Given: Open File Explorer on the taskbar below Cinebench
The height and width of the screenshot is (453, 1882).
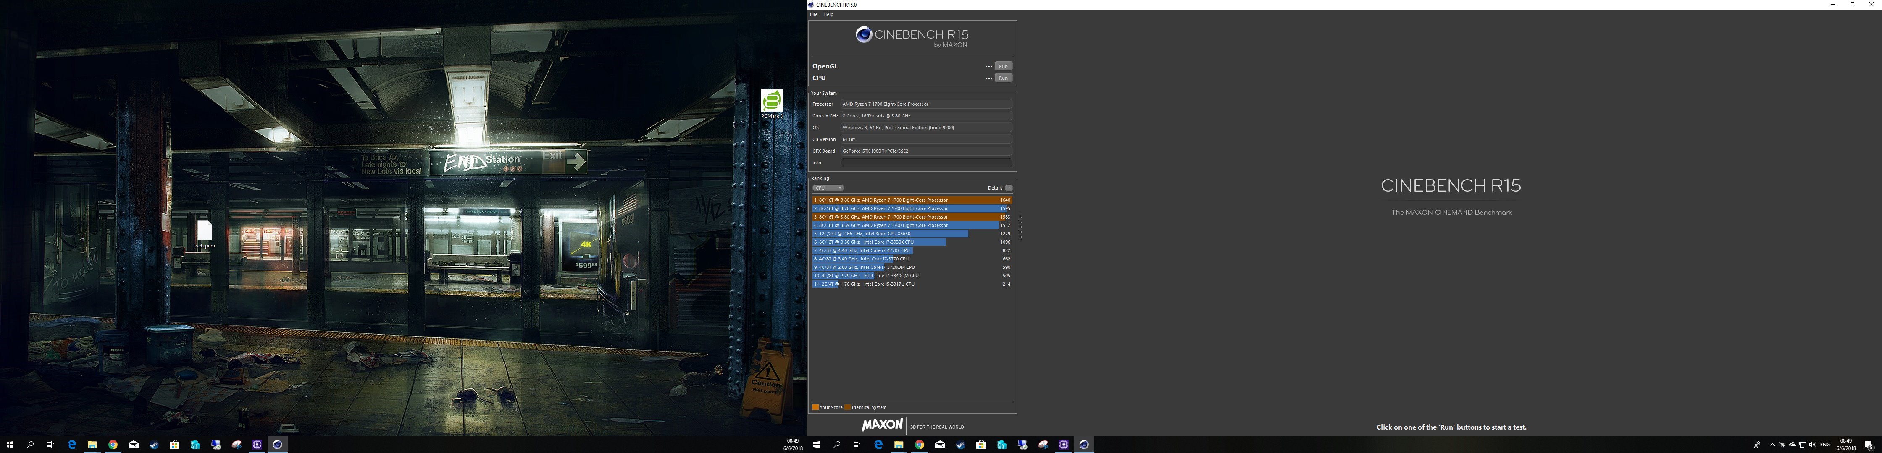Looking at the screenshot, I should coord(899,445).
